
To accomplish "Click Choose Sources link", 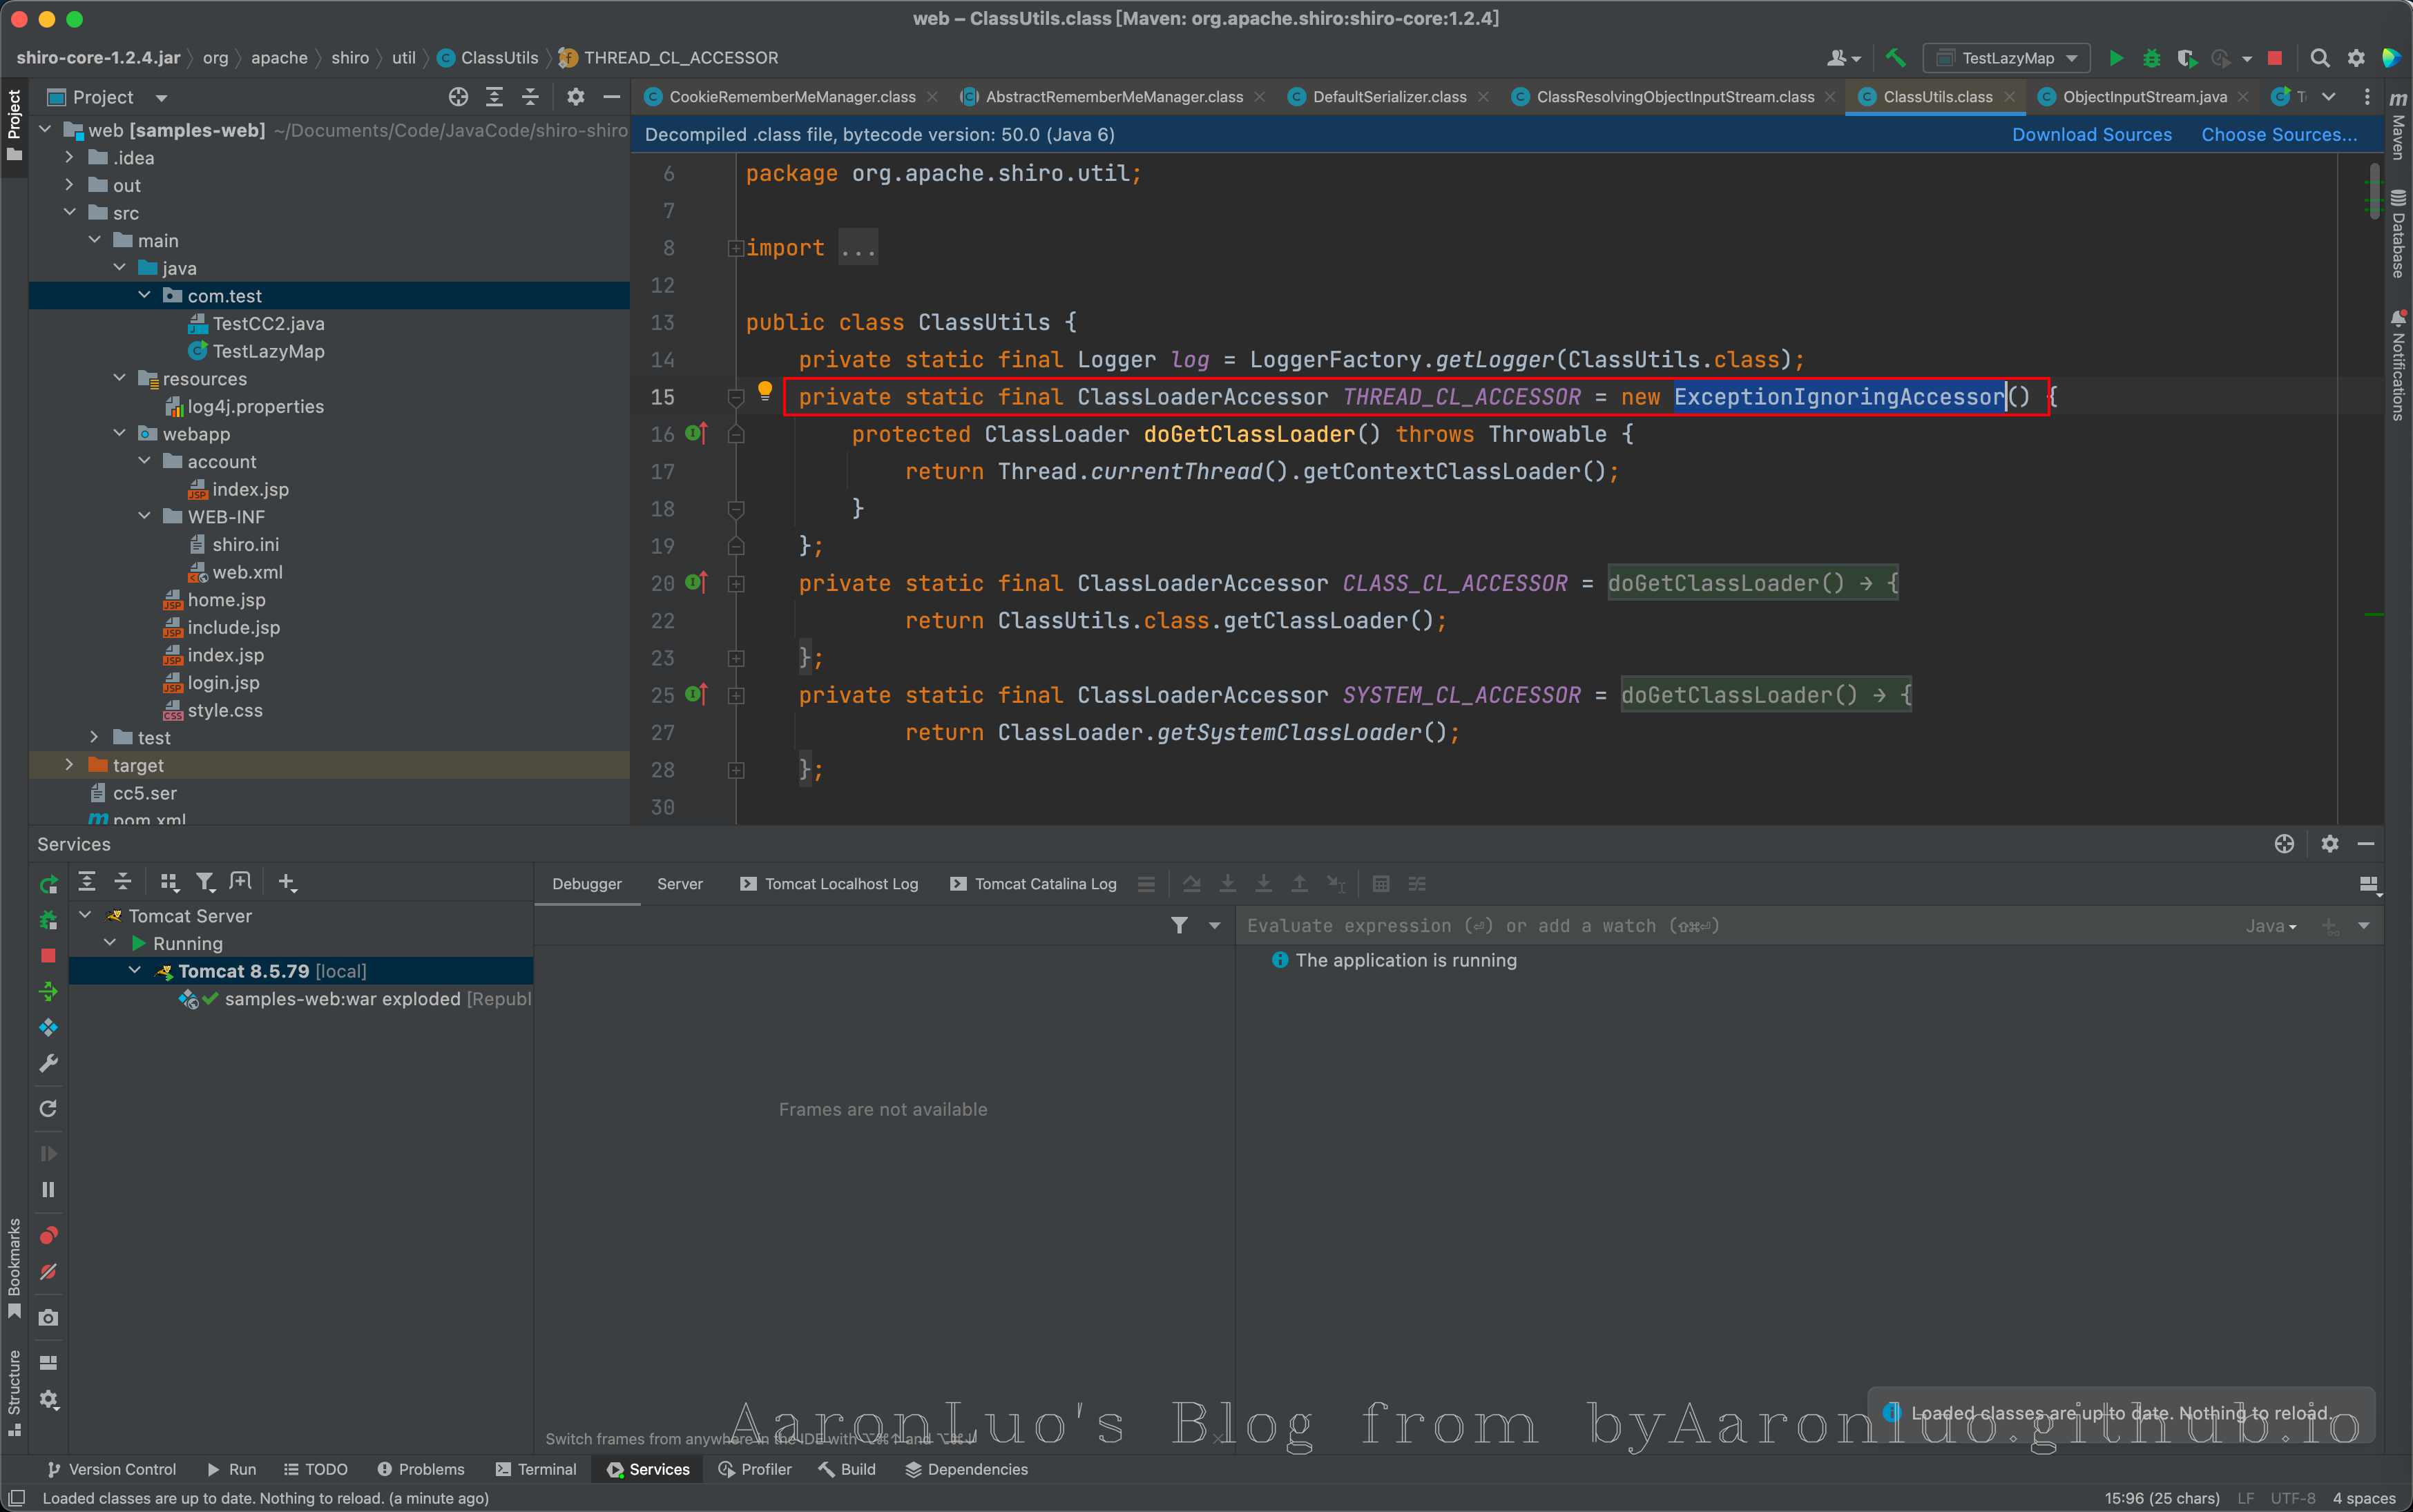I will click(2278, 135).
